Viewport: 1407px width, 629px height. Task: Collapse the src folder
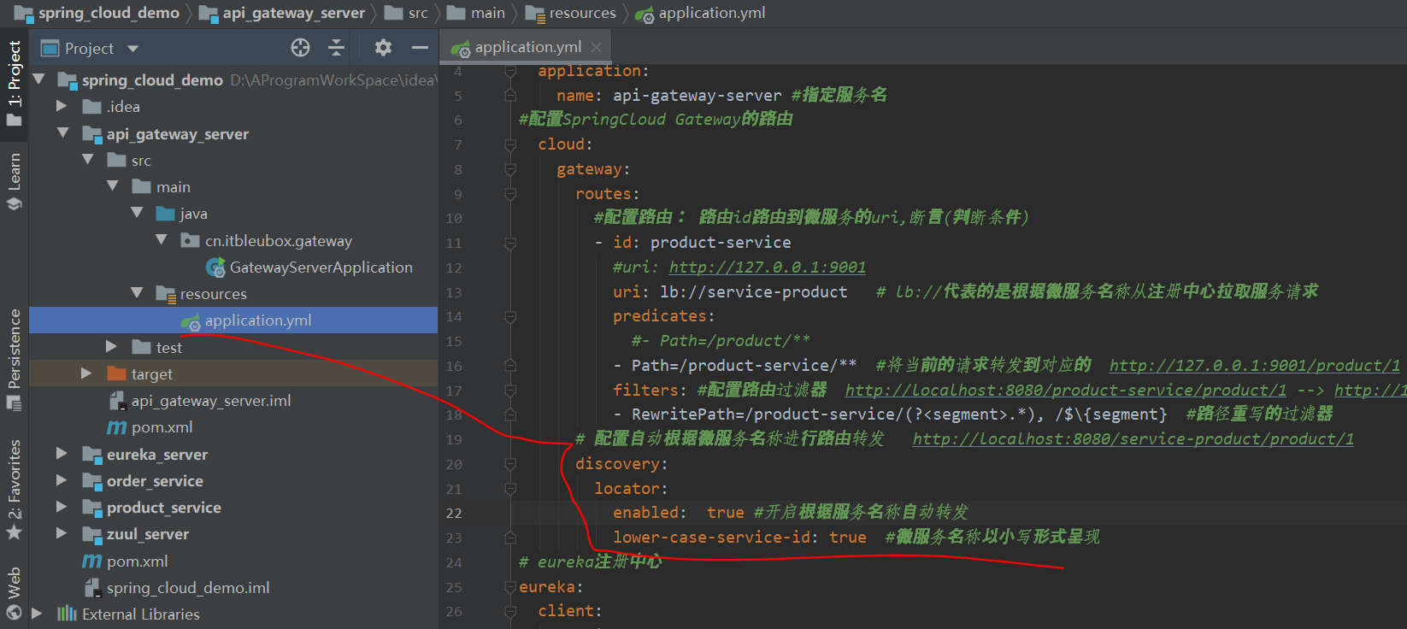click(87, 160)
